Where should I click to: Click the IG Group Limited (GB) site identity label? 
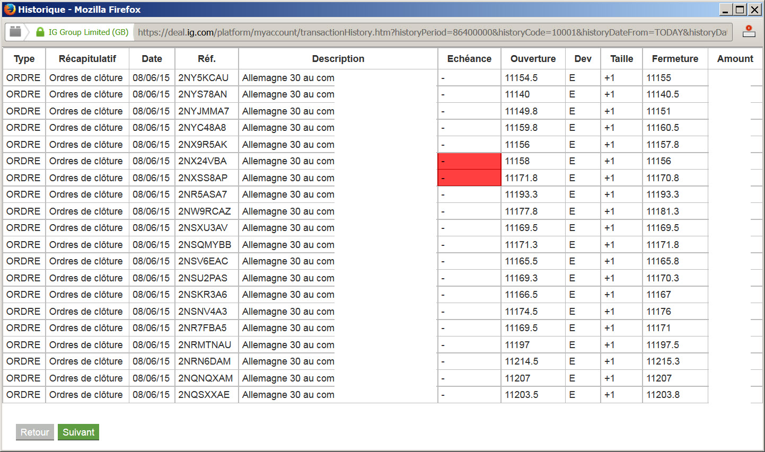[x=89, y=32]
